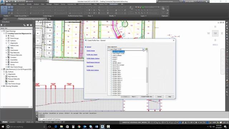Click the Sites icon in tree
The height and width of the screenshot is (129, 229).
(x=9, y=48)
